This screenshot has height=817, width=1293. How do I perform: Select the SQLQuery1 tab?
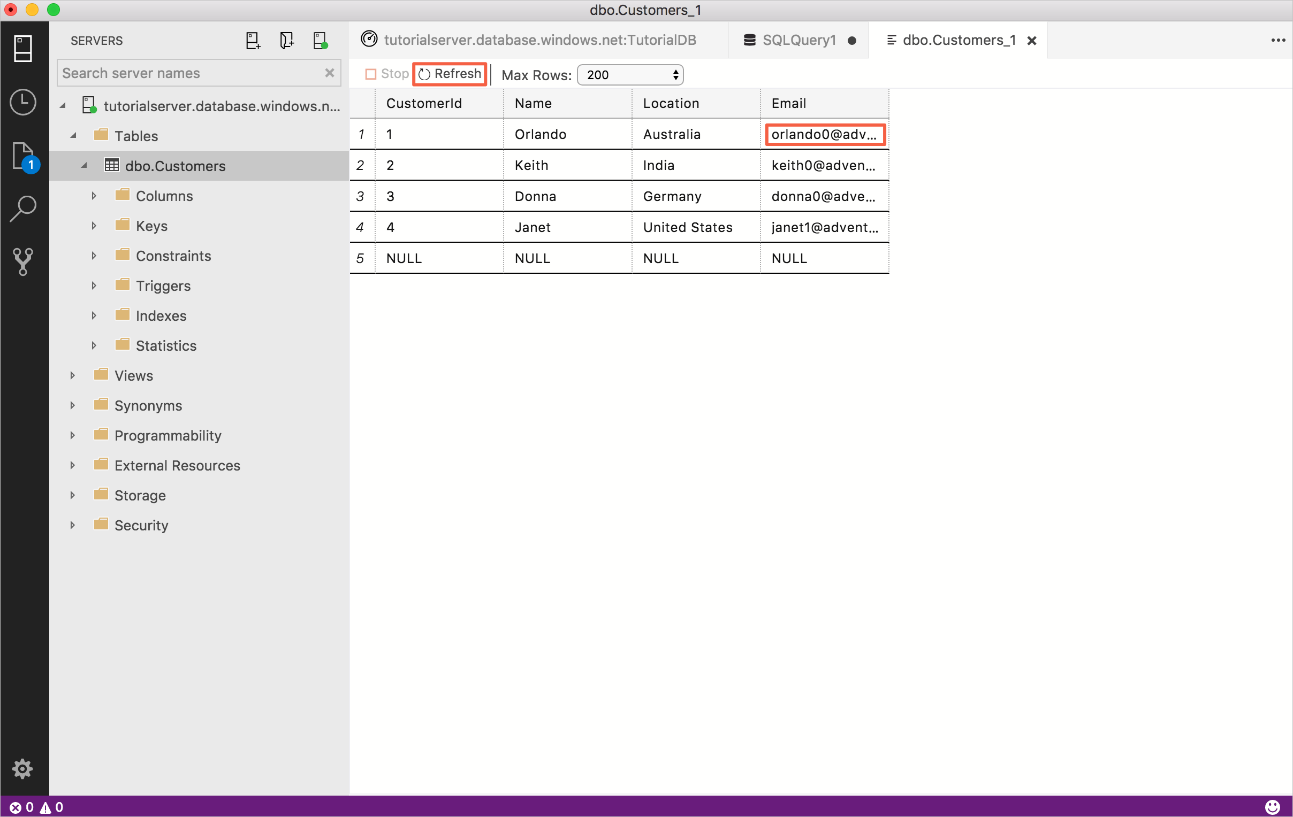coord(798,40)
